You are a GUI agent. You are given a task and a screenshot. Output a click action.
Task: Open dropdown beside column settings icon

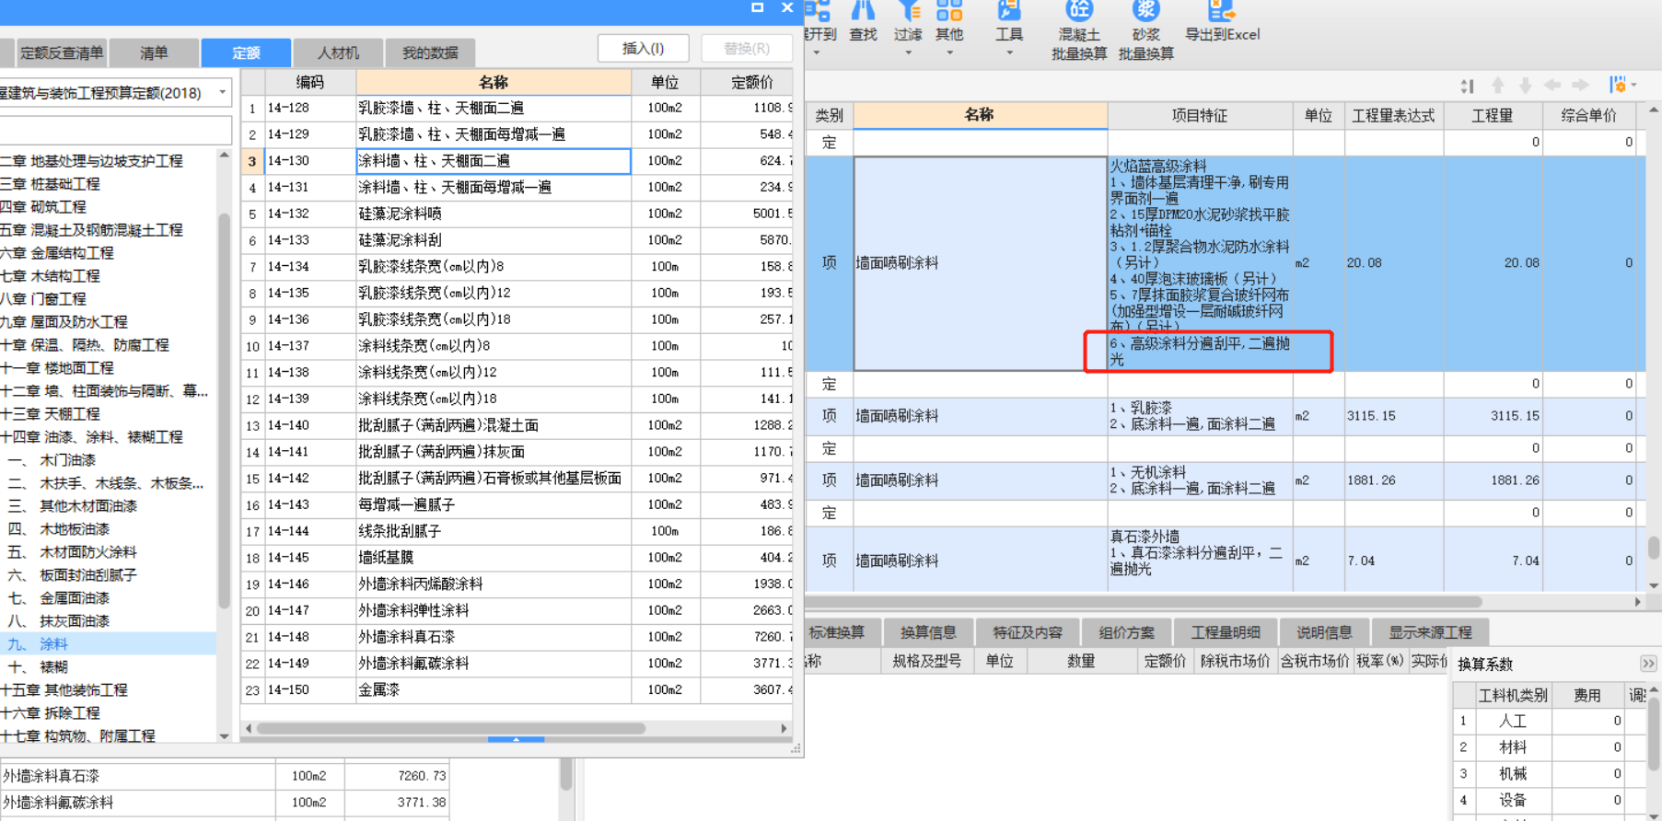(1633, 86)
